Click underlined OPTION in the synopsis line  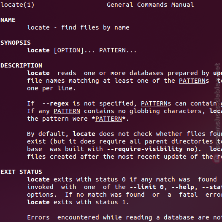69,51
